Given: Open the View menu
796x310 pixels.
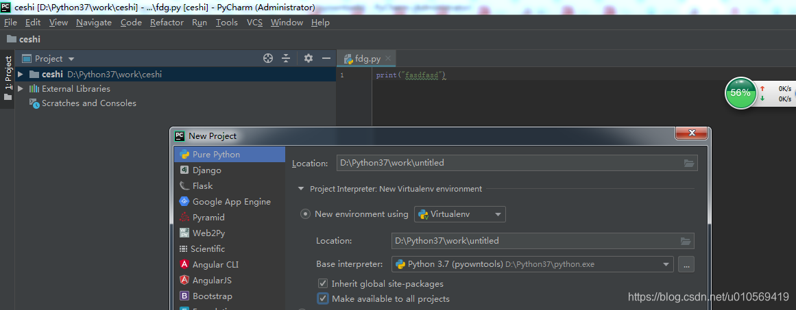Looking at the screenshot, I should 58,23.
